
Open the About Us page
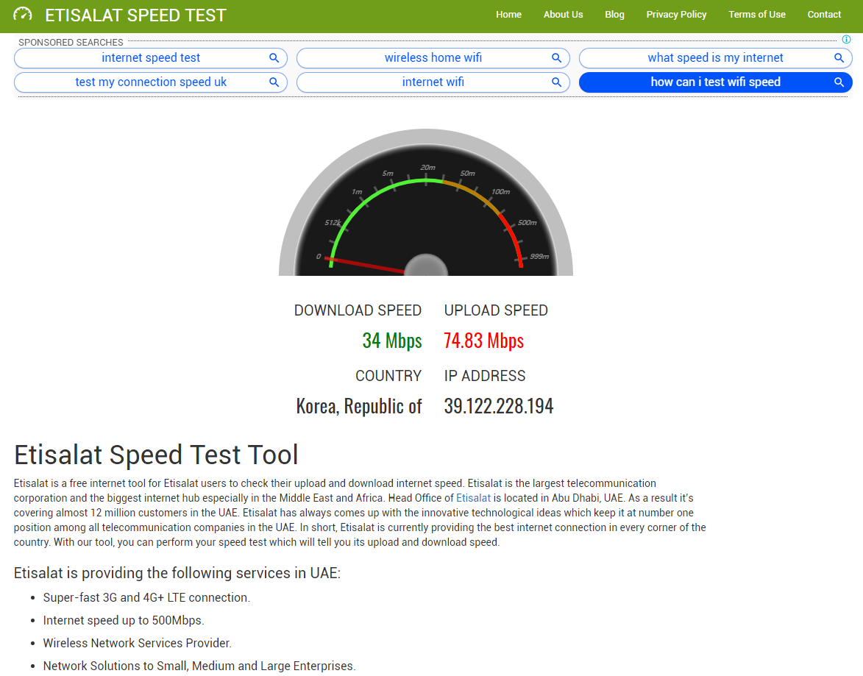pos(563,14)
